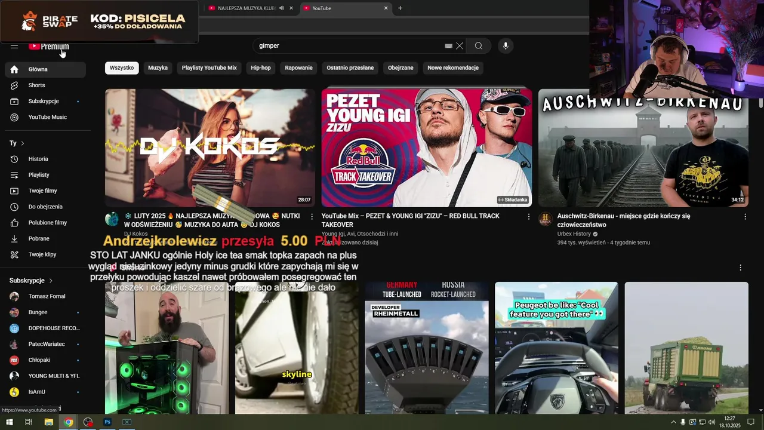Open the three-dot menu for Pezet Young Igi mix
The height and width of the screenshot is (430, 764).
point(528,217)
